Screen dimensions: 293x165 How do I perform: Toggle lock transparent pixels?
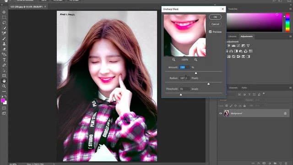(227, 106)
